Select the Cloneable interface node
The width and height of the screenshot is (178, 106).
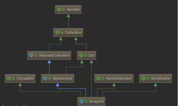20,78
